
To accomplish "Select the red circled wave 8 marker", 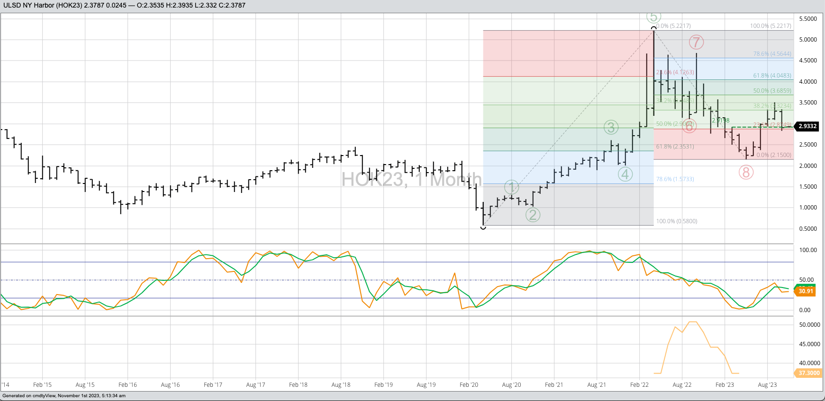I will [746, 172].
